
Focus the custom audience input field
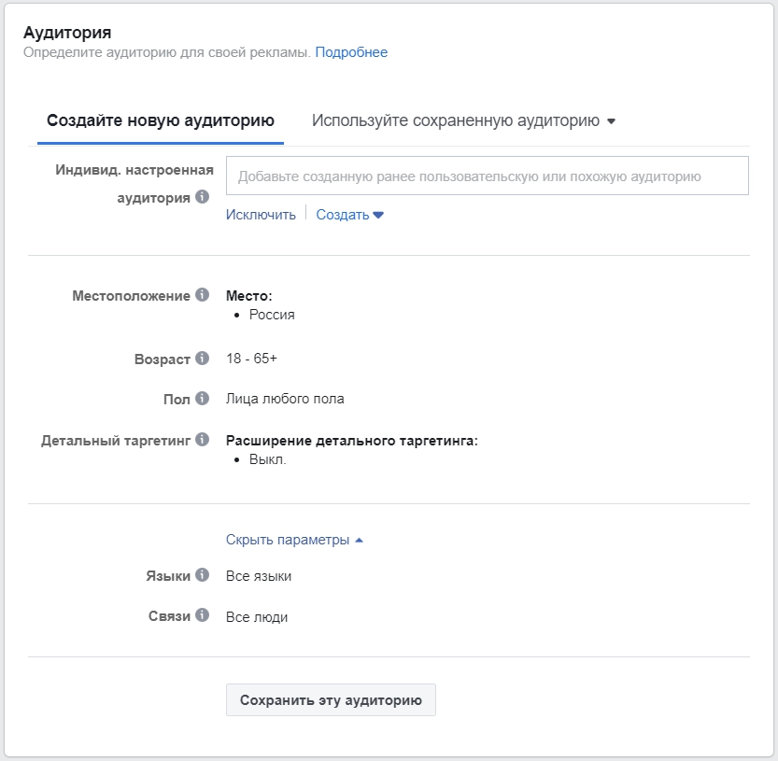pos(488,176)
